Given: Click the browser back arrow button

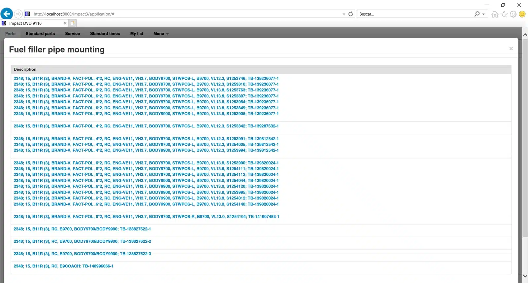Looking at the screenshot, I should click(7, 14).
